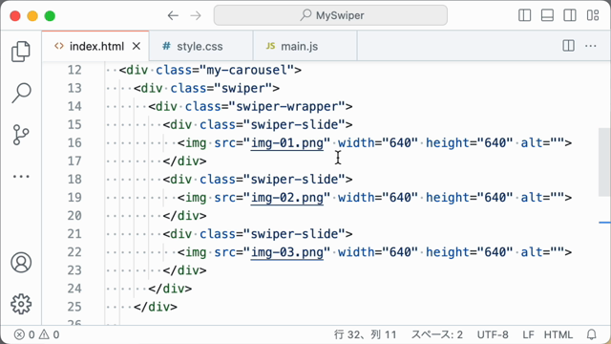Open the Explorer view in activity bar
This screenshot has width=611, height=344.
coord(21,52)
